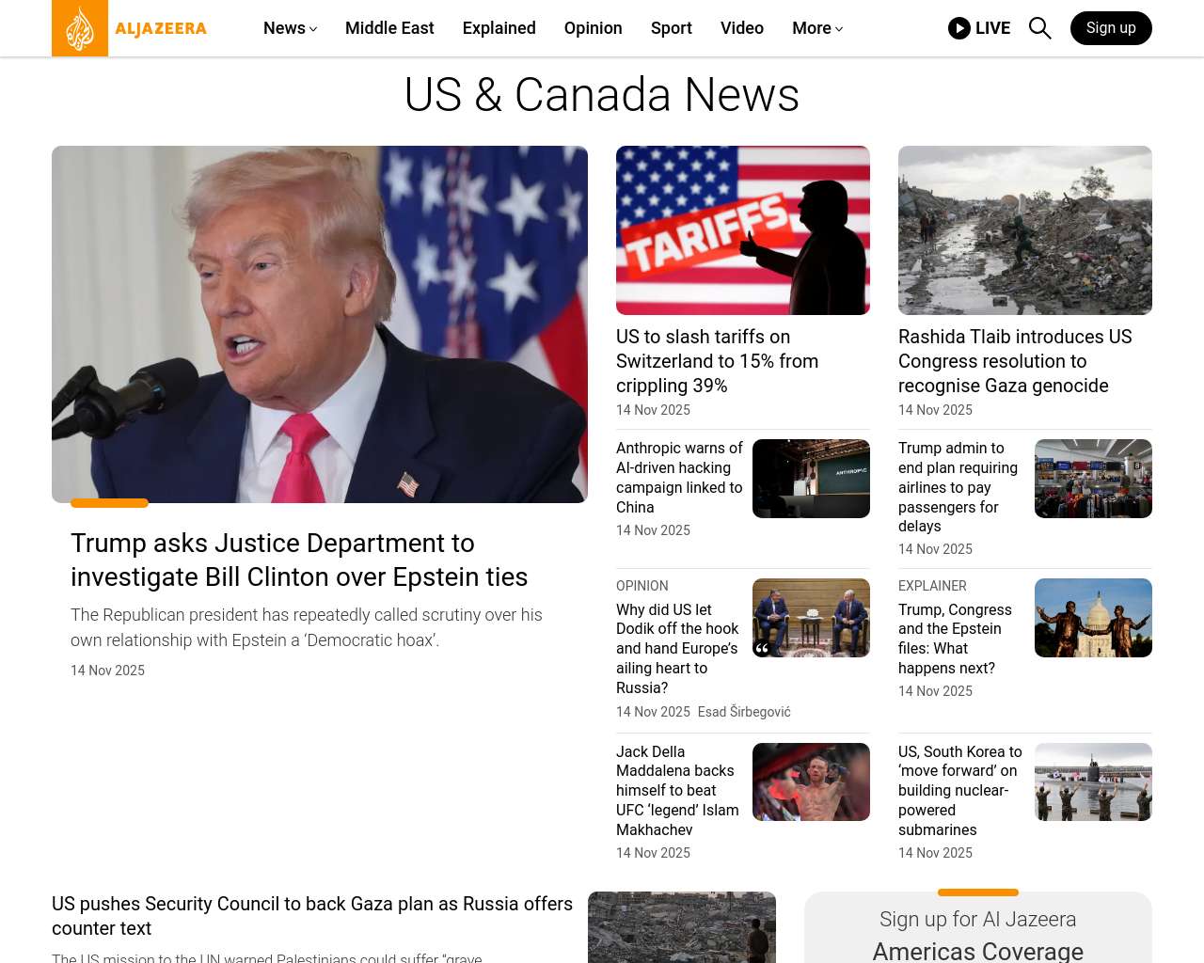Read the US Switzerland tariffs article
The image size is (1204, 963).
coord(717,361)
